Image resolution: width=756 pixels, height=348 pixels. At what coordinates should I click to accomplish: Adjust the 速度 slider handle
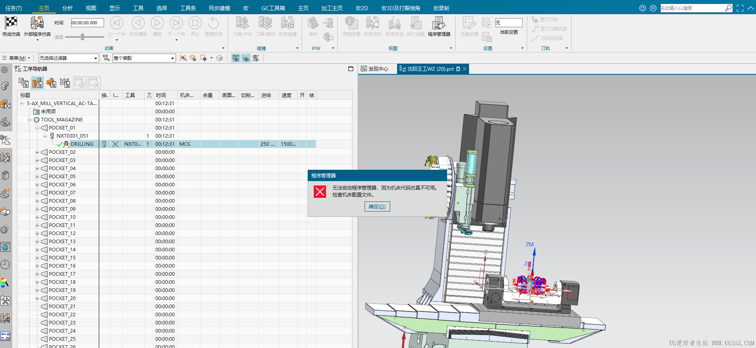pyautogui.click(x=83, y=37)
